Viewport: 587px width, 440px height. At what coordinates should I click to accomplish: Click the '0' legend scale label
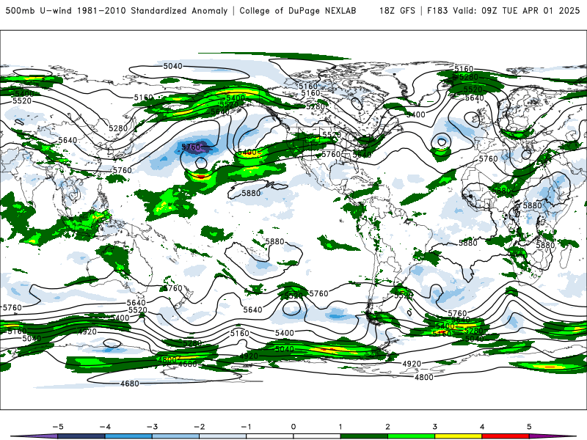pyautogui.click(x=293, y=427)
